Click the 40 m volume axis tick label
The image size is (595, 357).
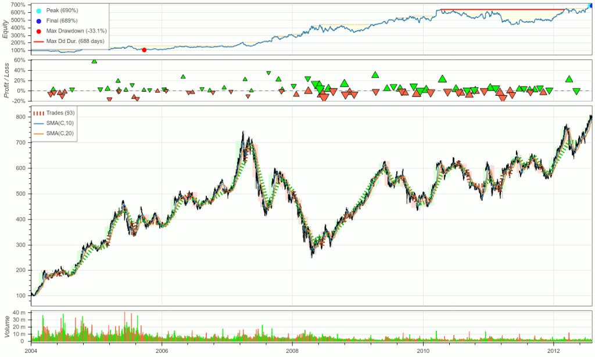pyautogui.click(x=20, y=313)
